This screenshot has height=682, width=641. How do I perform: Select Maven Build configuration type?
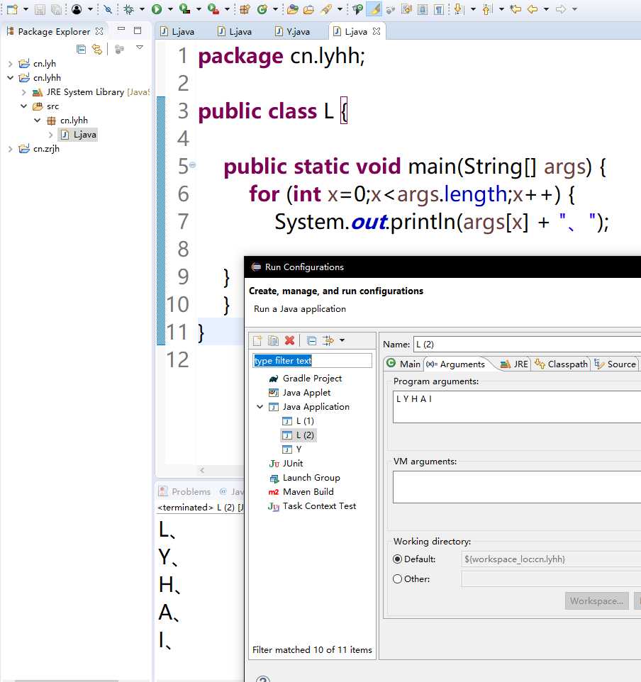(301, 492)
